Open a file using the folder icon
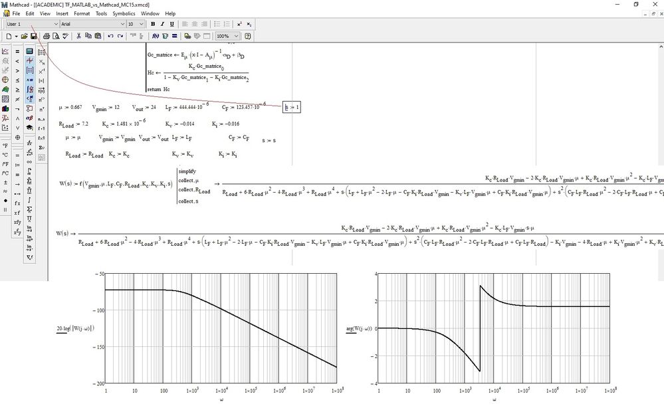 (x=24, y=36)
